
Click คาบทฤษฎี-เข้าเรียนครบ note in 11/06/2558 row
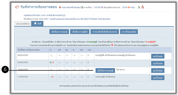(x=105, y=77)
